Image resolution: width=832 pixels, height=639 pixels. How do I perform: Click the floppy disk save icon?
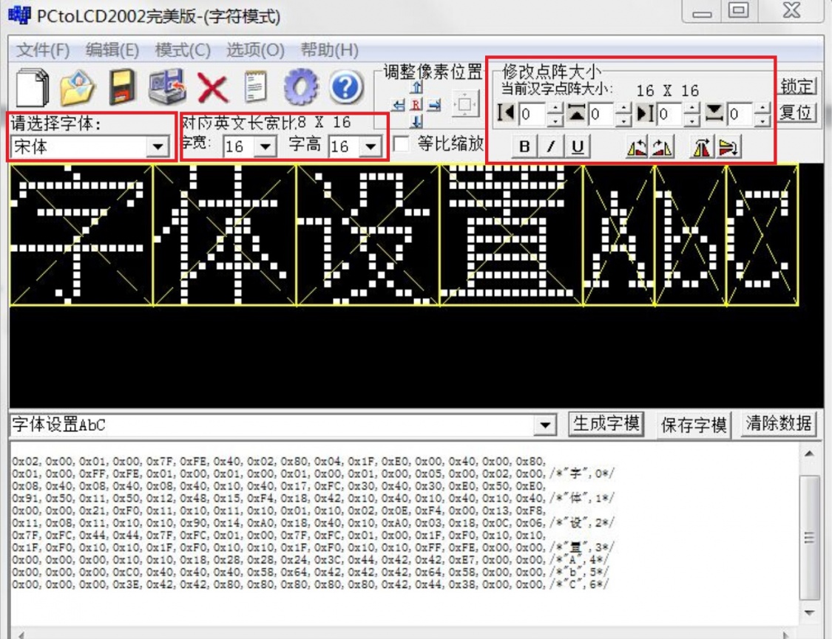pos(123,88)
